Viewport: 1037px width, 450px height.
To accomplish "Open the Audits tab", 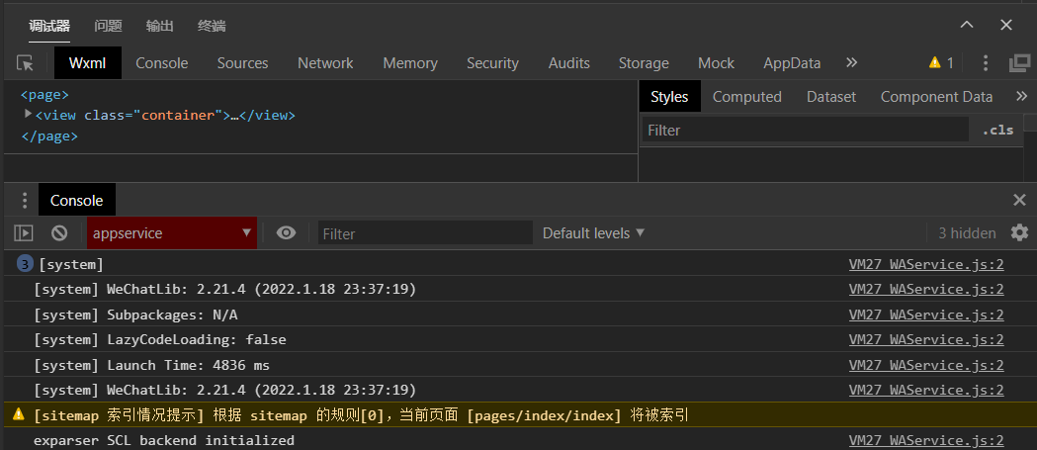I will tap(568, 63).
